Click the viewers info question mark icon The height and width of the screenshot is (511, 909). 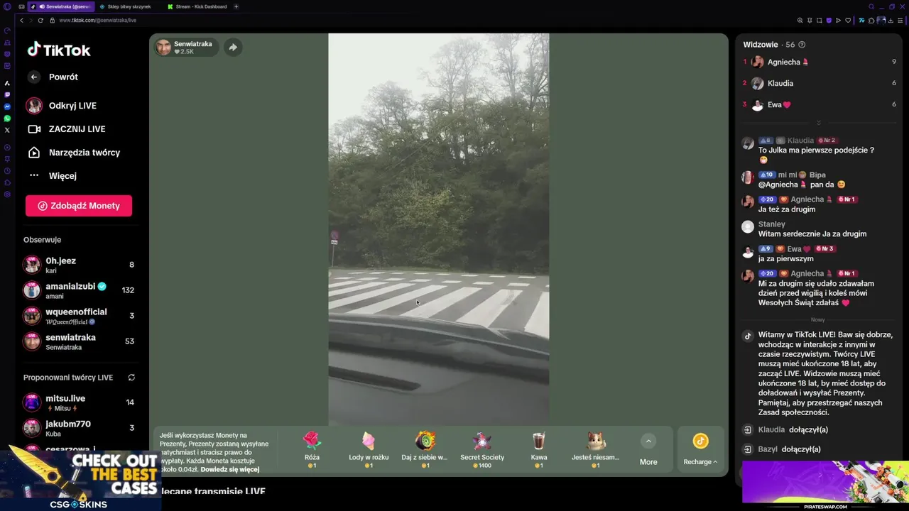[802, 45]
